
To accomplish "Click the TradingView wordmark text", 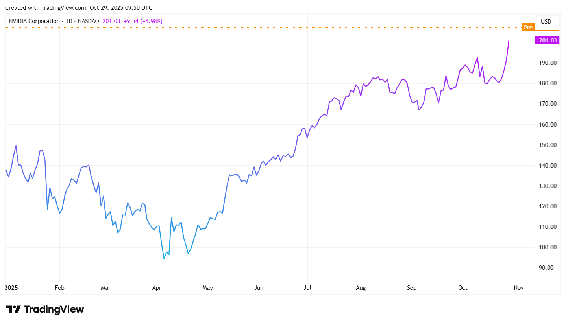I will (54, 309).
